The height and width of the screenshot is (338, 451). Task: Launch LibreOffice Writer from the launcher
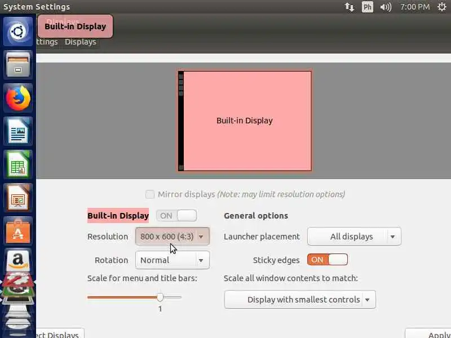(x=18, y=131)
